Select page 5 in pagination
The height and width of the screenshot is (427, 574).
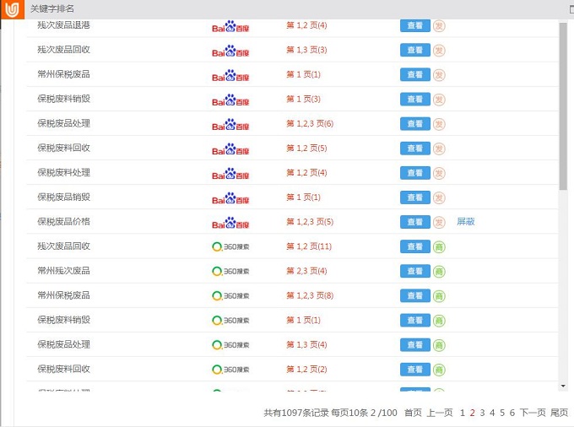coord(502,413)
